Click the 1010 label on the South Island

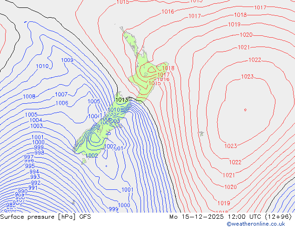tap(114, 110)
